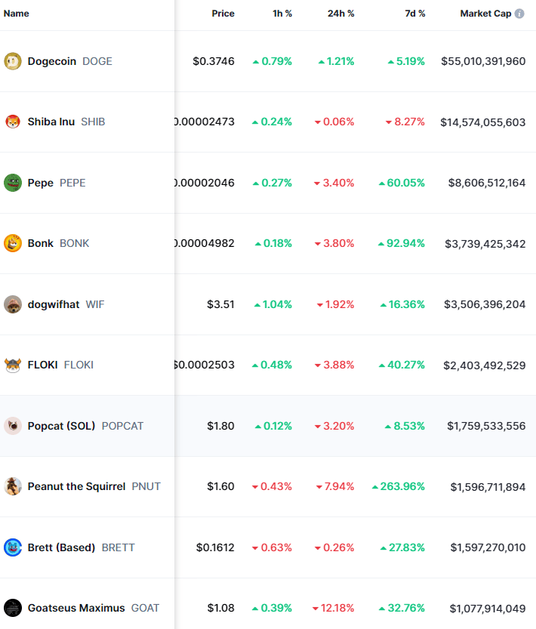536x629 pixels.
Task: Sort table by Price column header
Action: coord(223,14)
